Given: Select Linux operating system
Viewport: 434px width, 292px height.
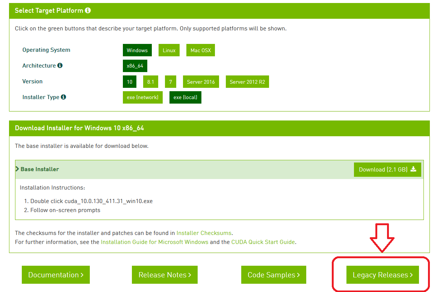Looking at the screenshot, I should 169,50.
